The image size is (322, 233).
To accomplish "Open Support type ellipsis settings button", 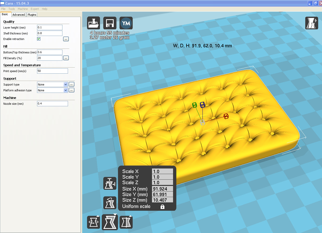I will pyautogui.click(x=72, y=84).
